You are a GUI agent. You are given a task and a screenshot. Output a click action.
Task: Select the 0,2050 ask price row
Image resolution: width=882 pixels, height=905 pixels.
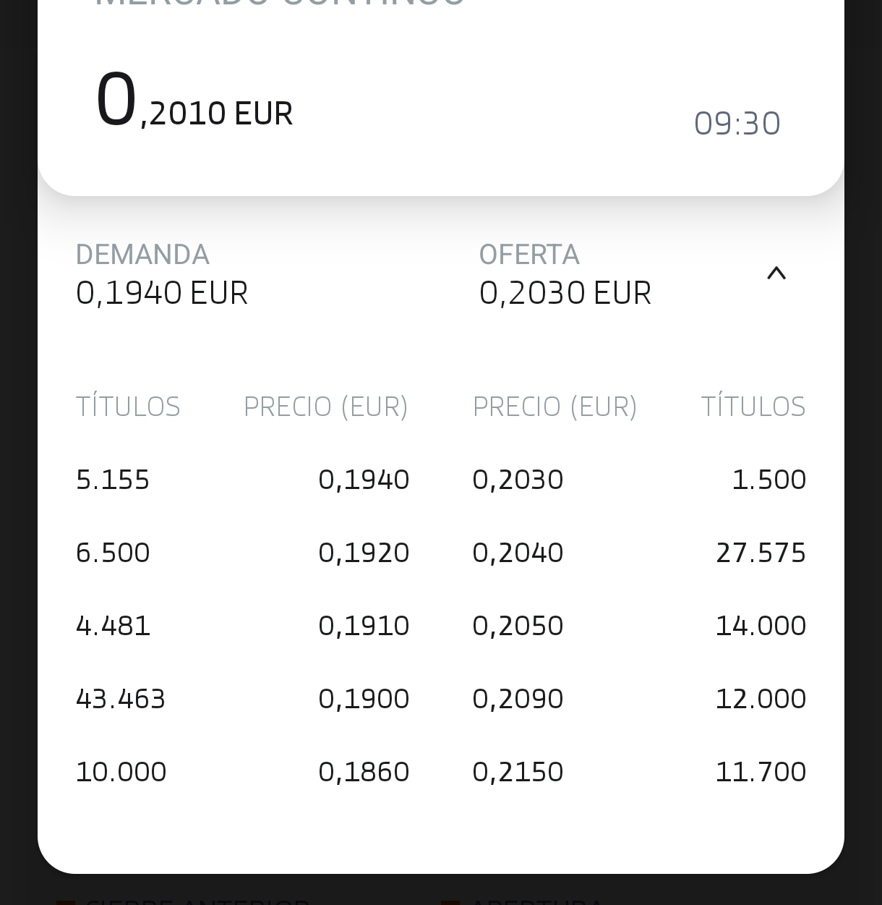point(518,626)
